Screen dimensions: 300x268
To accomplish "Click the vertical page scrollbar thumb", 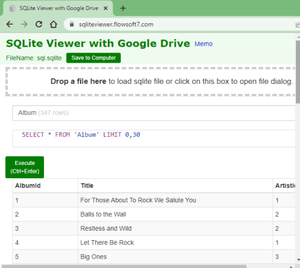I will pos(298,72).
